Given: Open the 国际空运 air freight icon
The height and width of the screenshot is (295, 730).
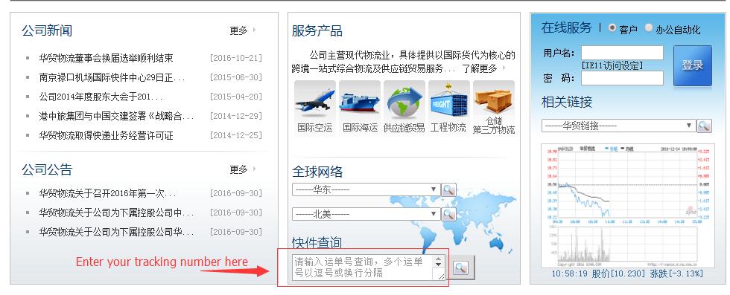Looking at the screenshot, I should pos(314,101).
